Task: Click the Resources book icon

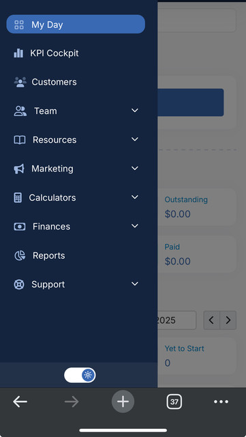Action: [x=20, y=139]
